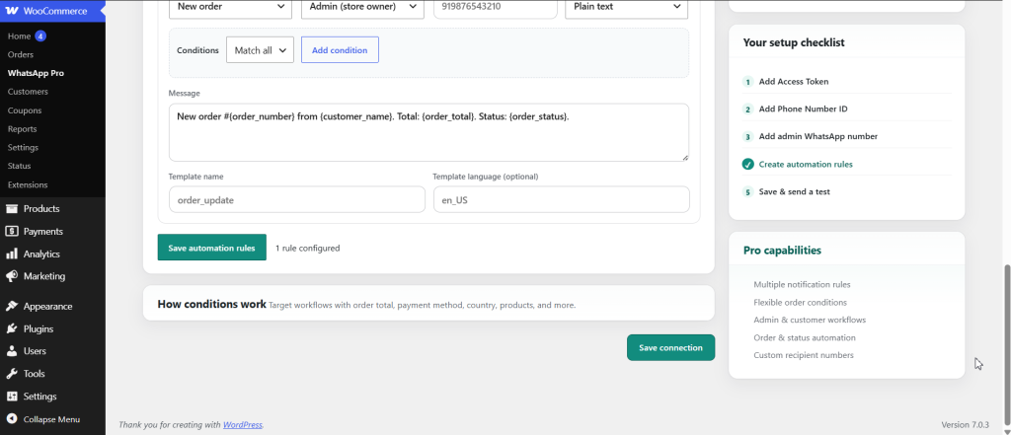Click the Products menu icon
The width and height of the screenshot is (1011, 435).
click(x=12, y=209)
